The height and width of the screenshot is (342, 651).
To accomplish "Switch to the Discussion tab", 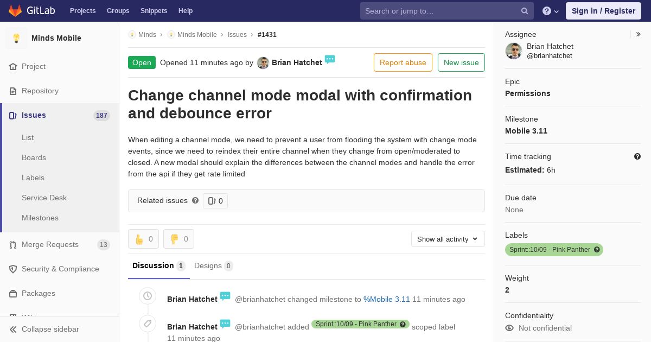I will [158, 265].
